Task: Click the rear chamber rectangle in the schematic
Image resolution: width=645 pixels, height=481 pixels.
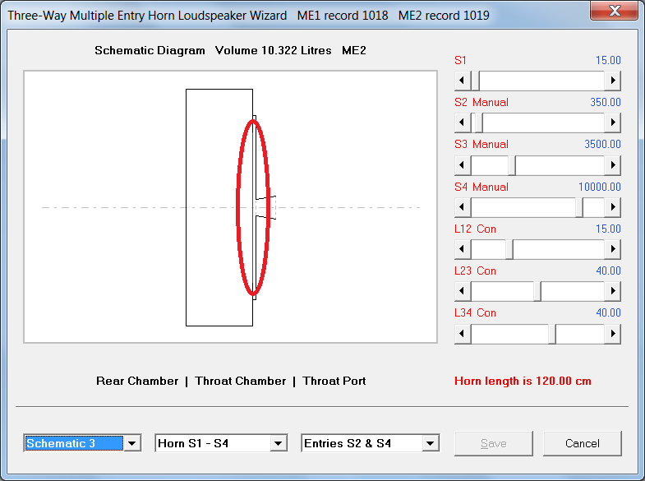Action: 219,207
